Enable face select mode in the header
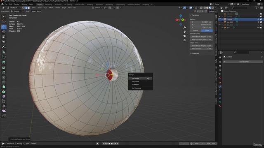The width and height of the screenshot is (264, 148). point(29,8)
